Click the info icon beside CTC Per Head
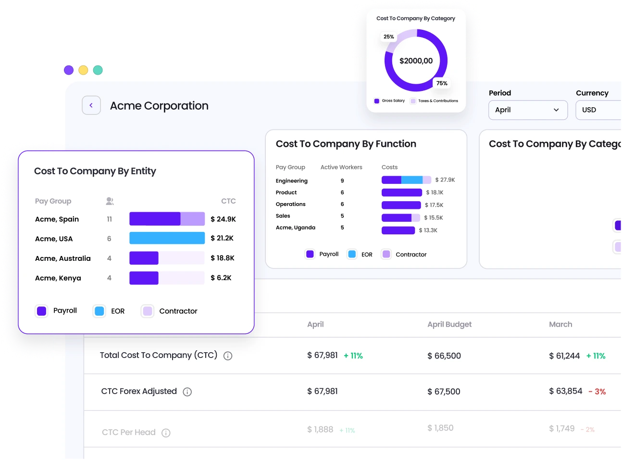Image resolution: width=622 pixels, height=460 pixels. [x=166, y=433]
